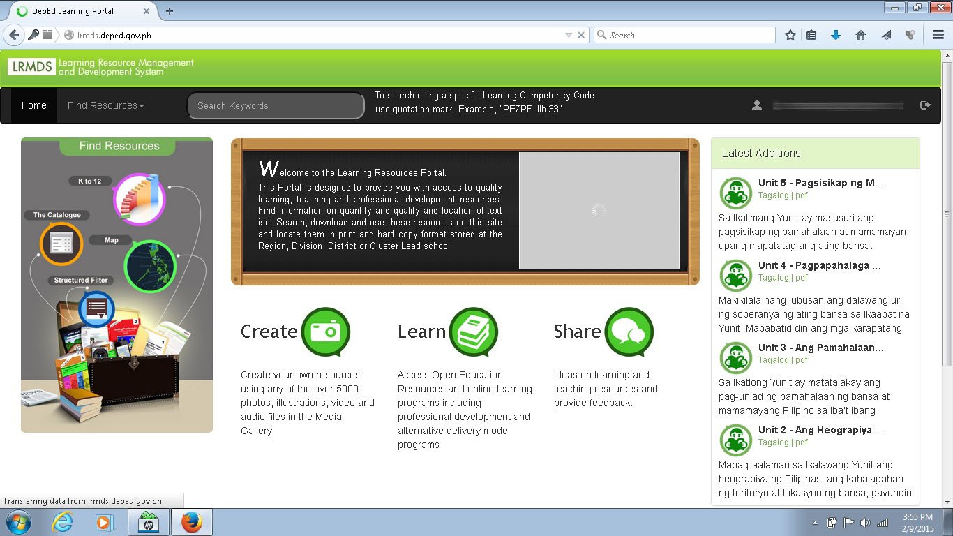Open the Firefox hamburger menu

(x=938, y=35)
